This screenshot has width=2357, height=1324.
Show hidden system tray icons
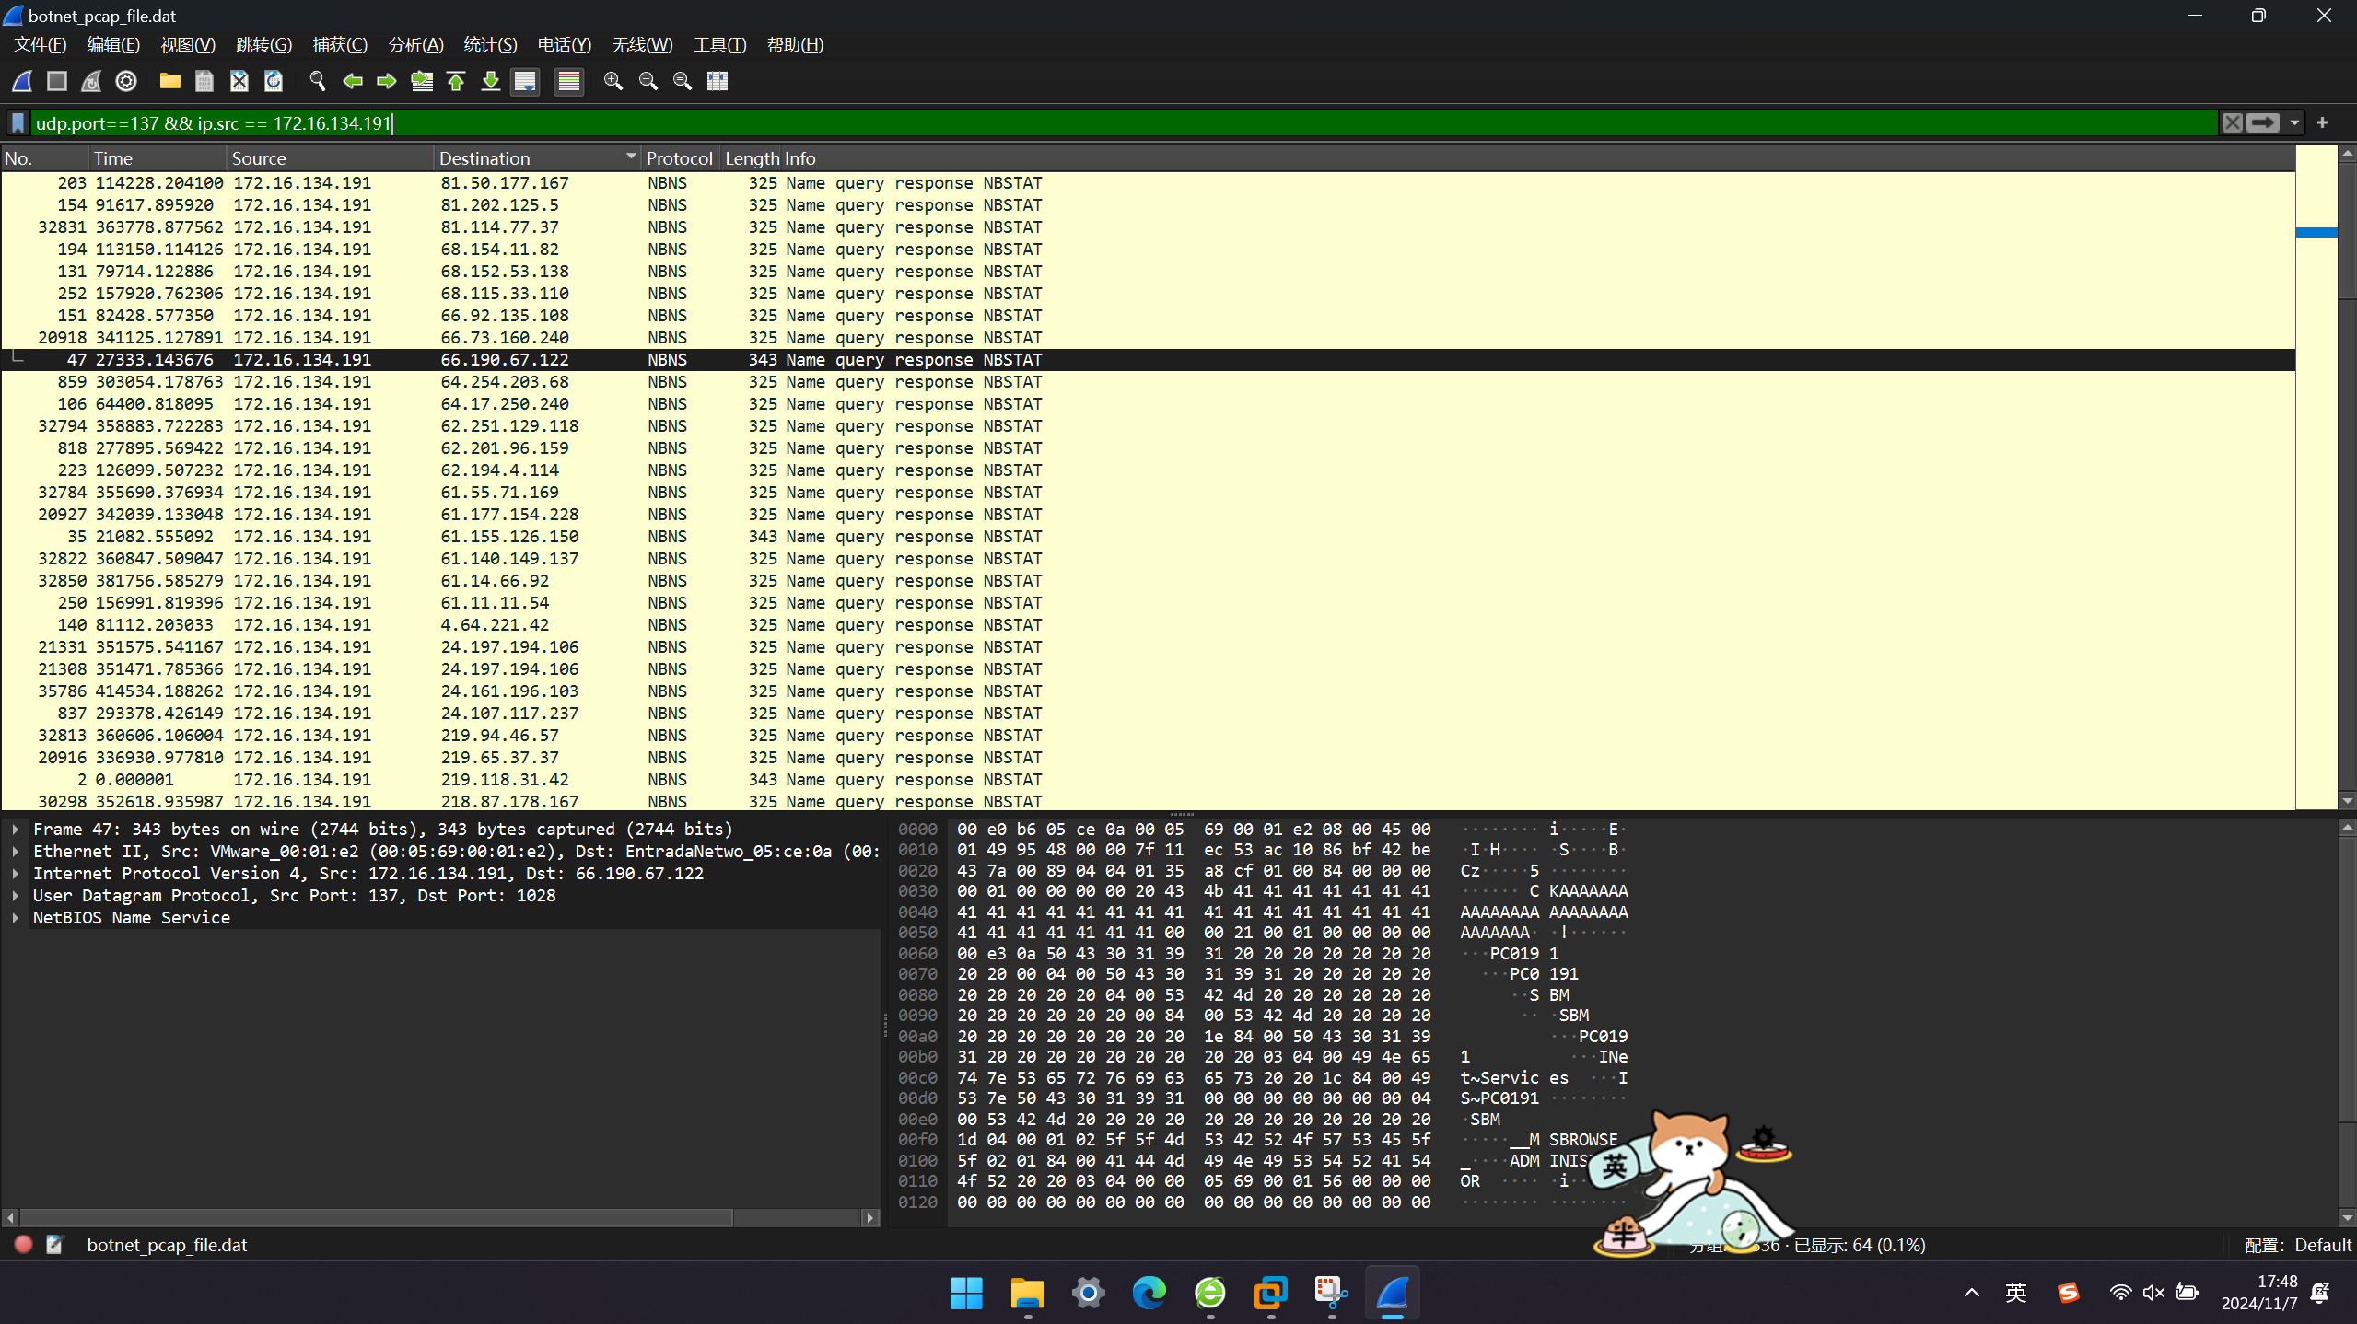point(1972,1293)
